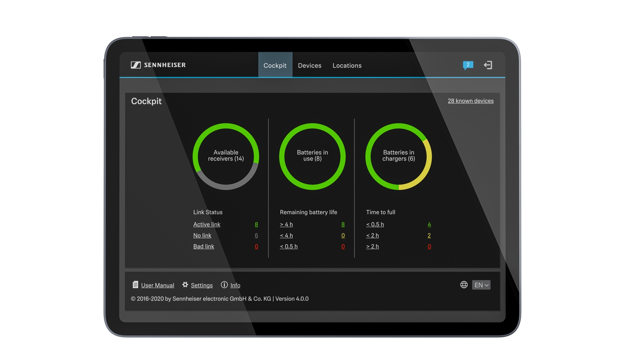Click the logout arrow icon
The image size is (628, 353).
tap(488, 65)
